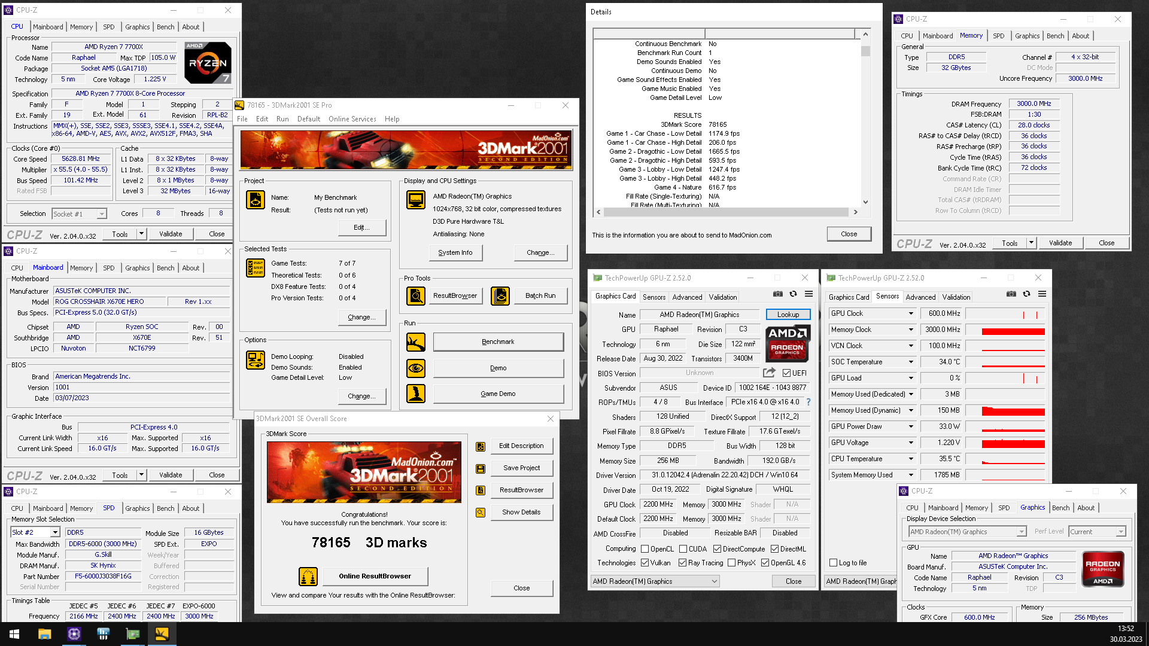Switch to Bench tab in top-left CPU-Z
The height and width of the screenshot is (646, 1149).
[x=165, y=27]
